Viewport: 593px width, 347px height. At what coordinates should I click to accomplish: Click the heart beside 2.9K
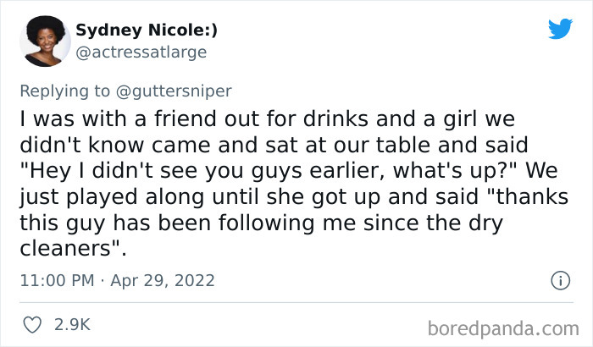(x=34, y=324)
